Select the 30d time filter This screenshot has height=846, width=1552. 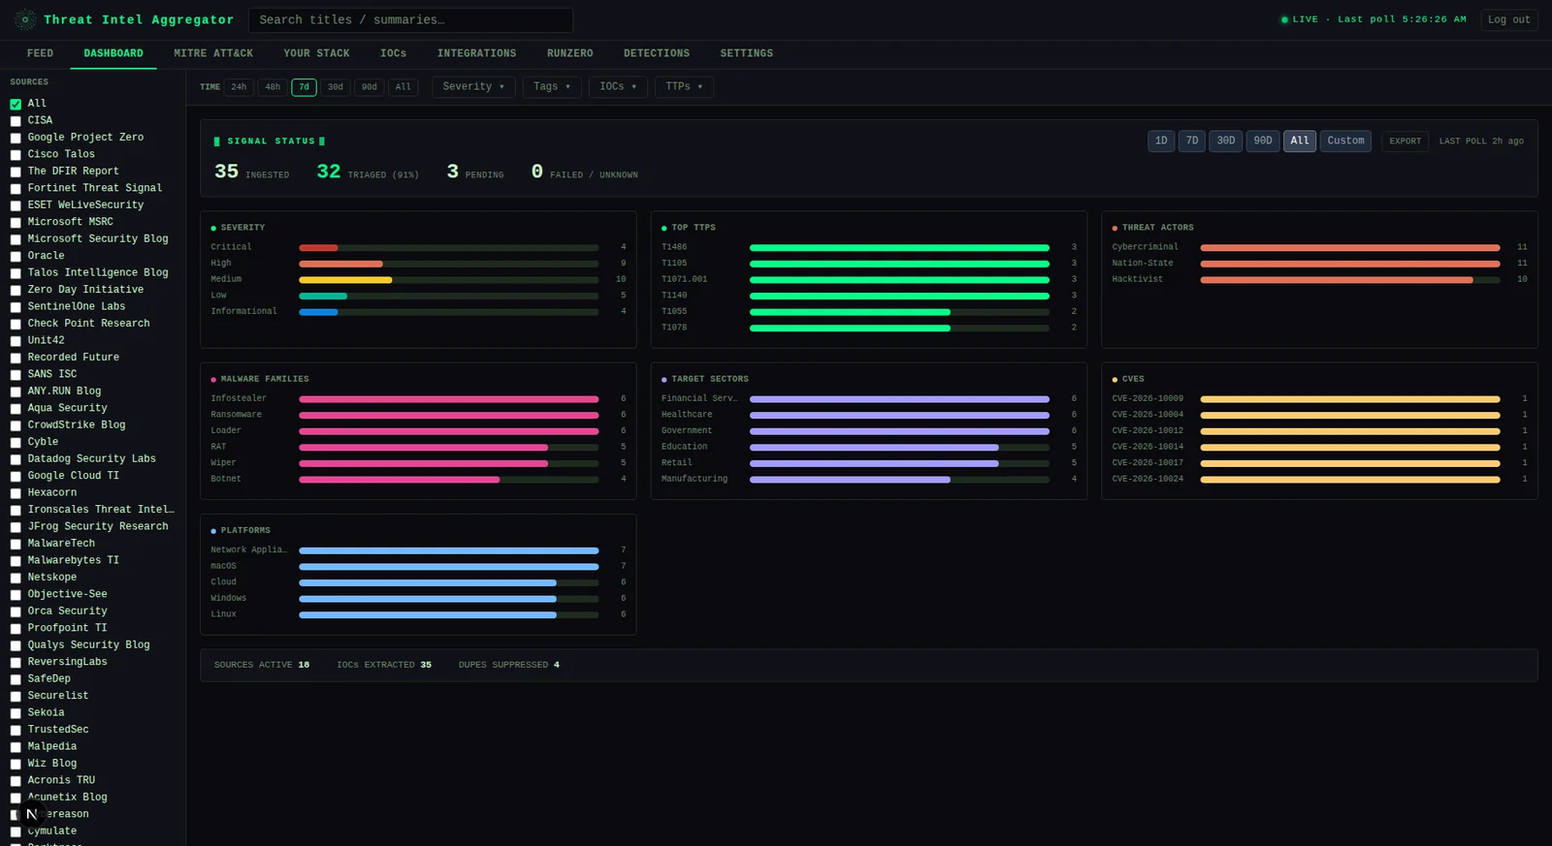[x=336, y=87]
